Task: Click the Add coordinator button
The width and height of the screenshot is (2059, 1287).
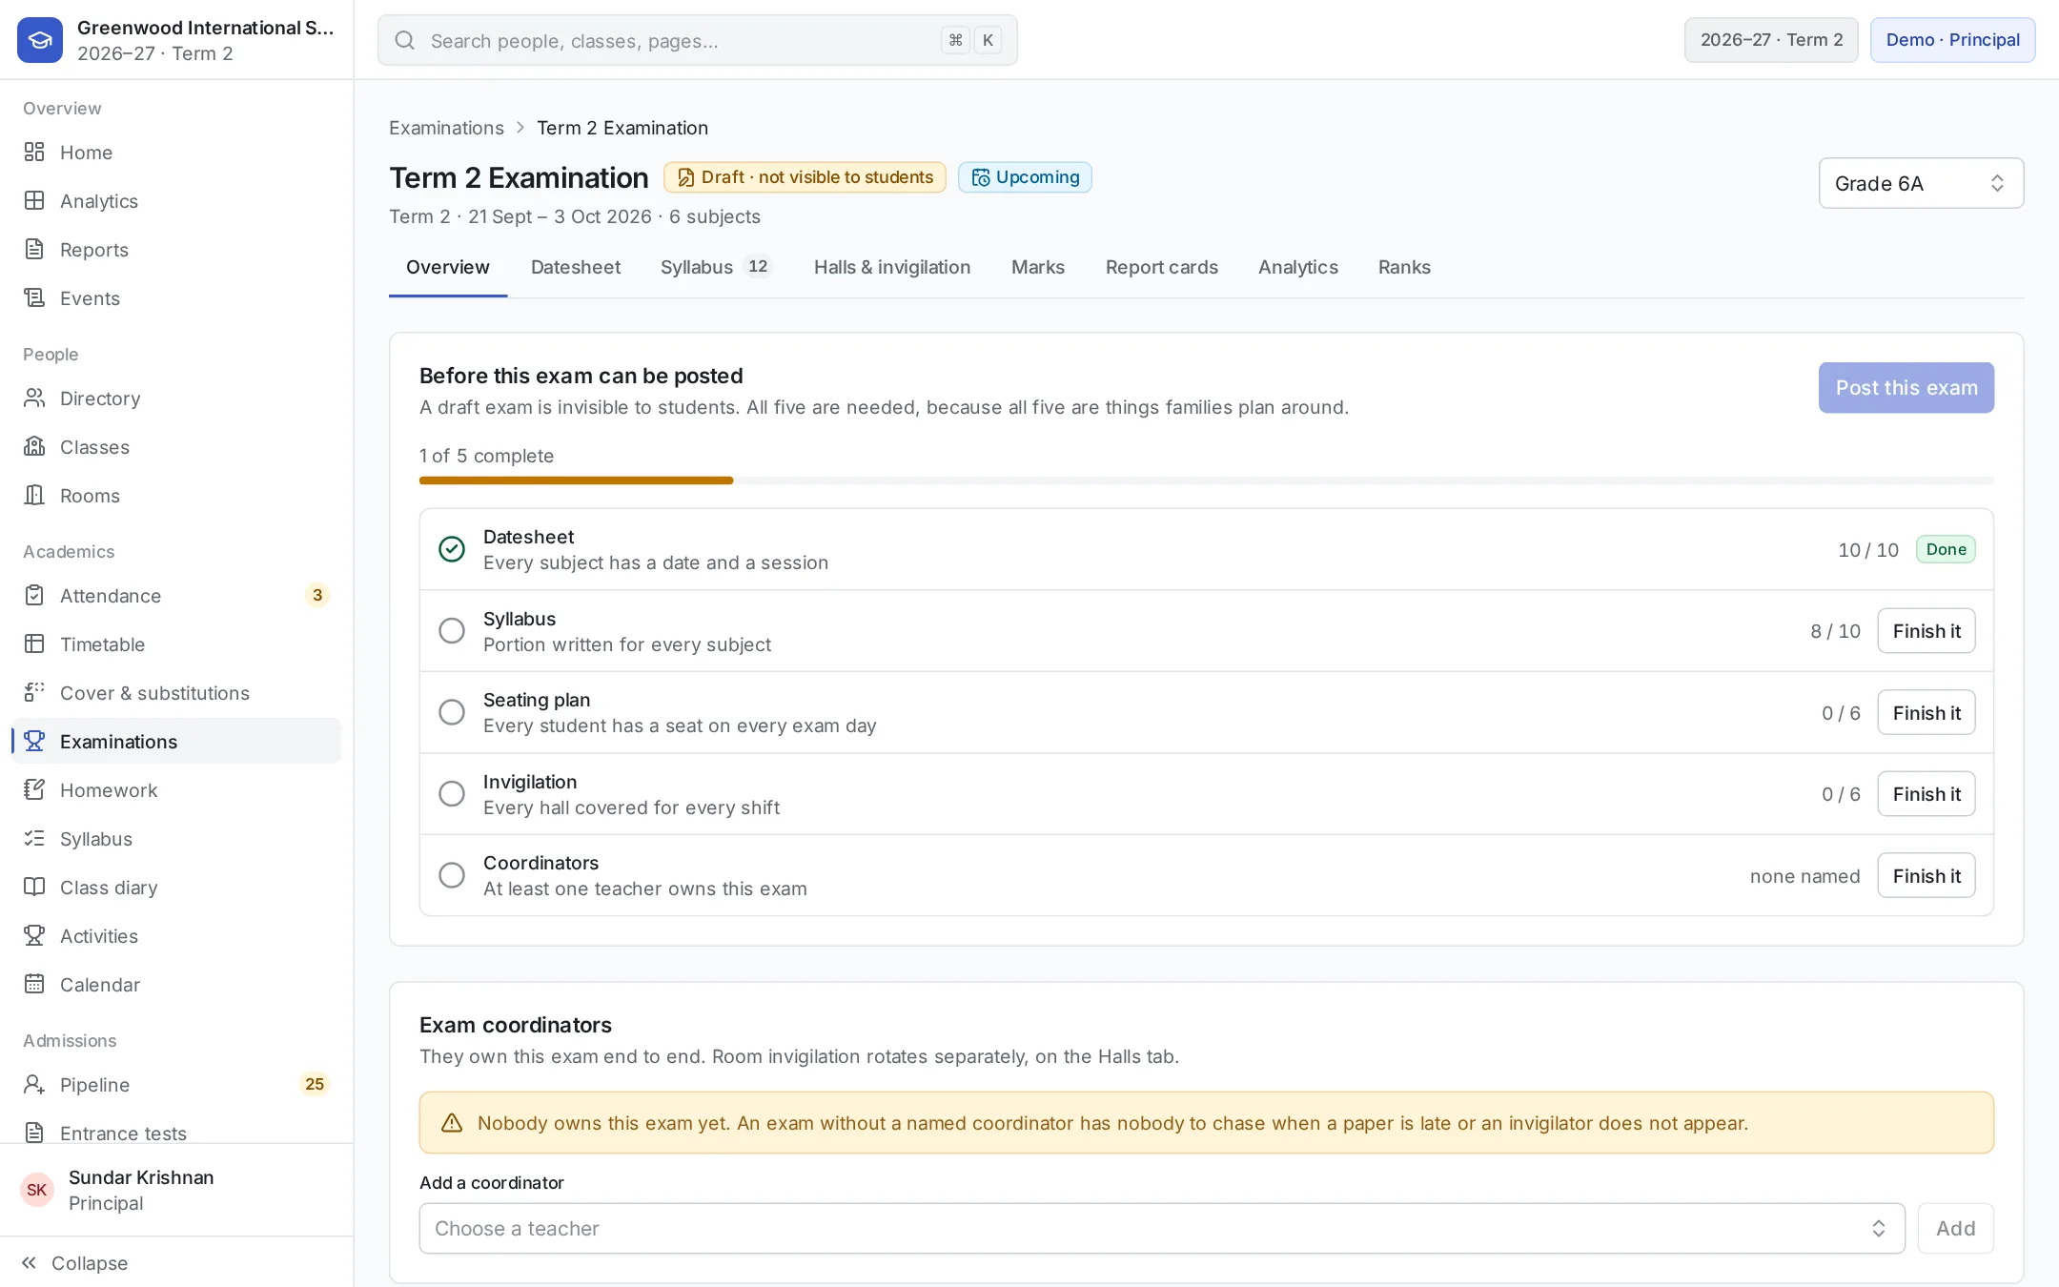Action: click(1956, 1229)
